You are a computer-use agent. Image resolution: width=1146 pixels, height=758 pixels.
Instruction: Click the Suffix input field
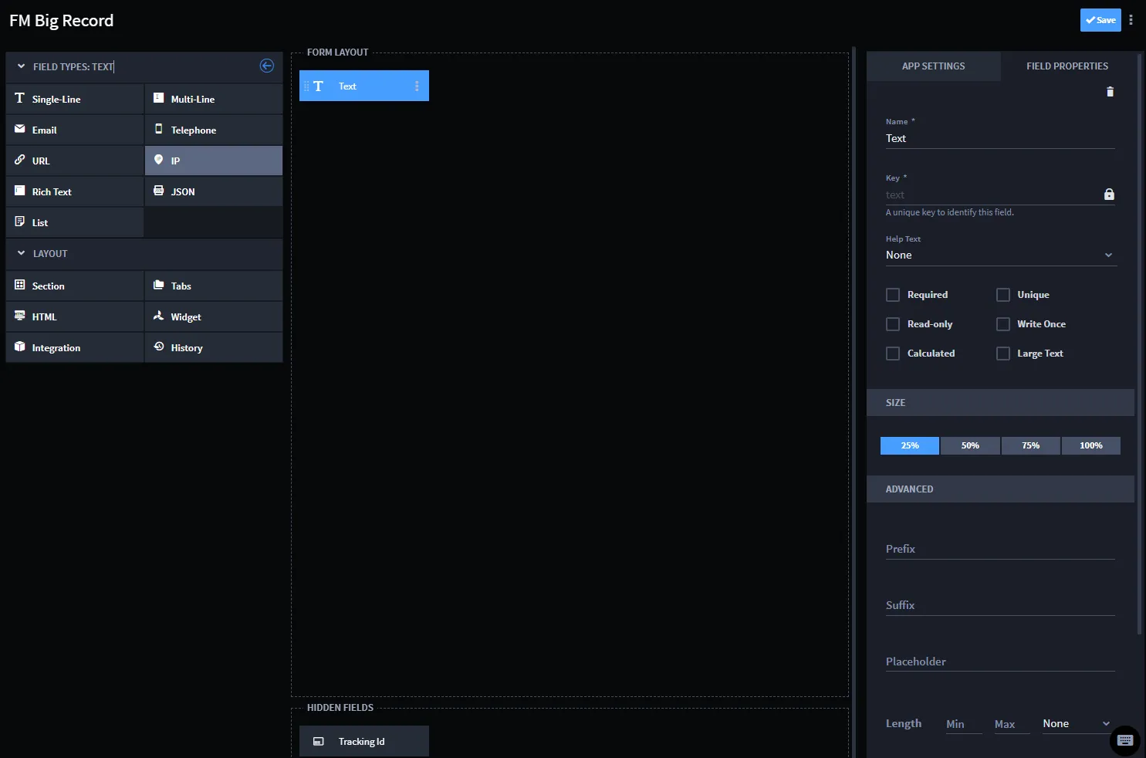[1000, 605]
